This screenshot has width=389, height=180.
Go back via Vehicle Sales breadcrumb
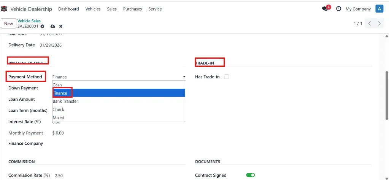coord(29,21)
